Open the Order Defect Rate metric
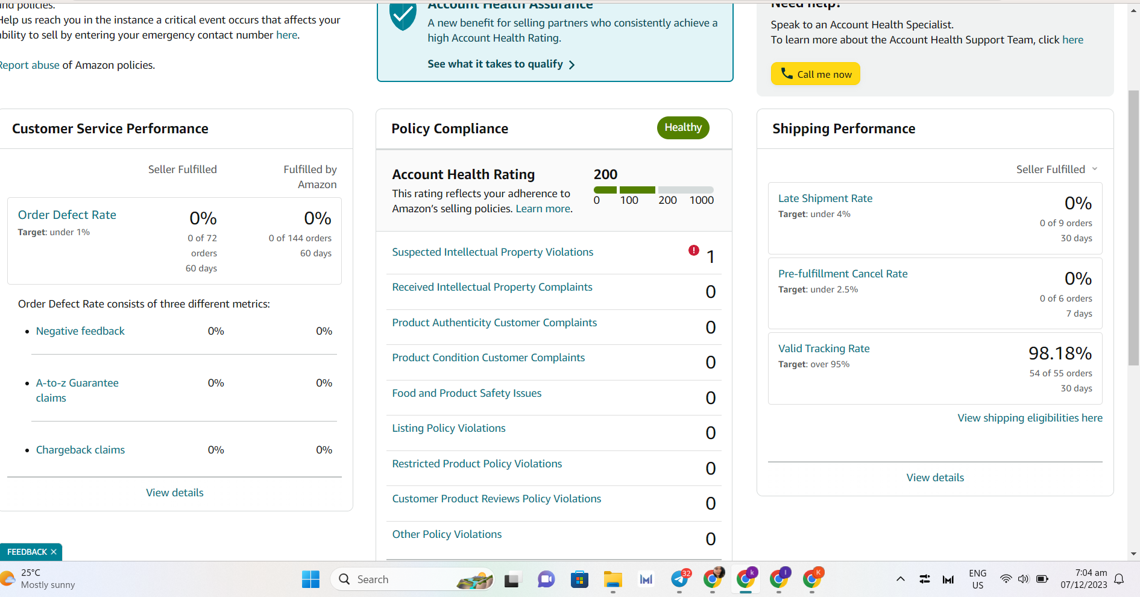Viewport: 1140px width, 597px height. click(x=67, y=215)
